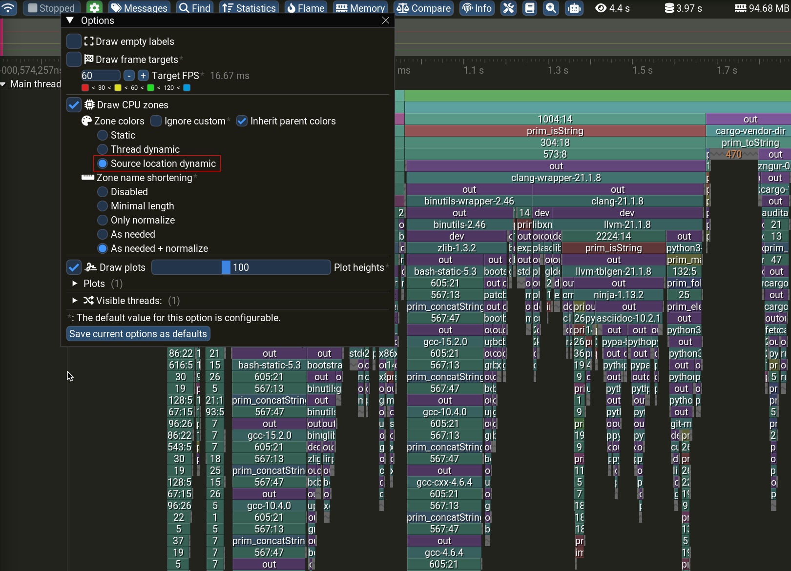
Task: Select Static zone colors radio
Action: 103,135
